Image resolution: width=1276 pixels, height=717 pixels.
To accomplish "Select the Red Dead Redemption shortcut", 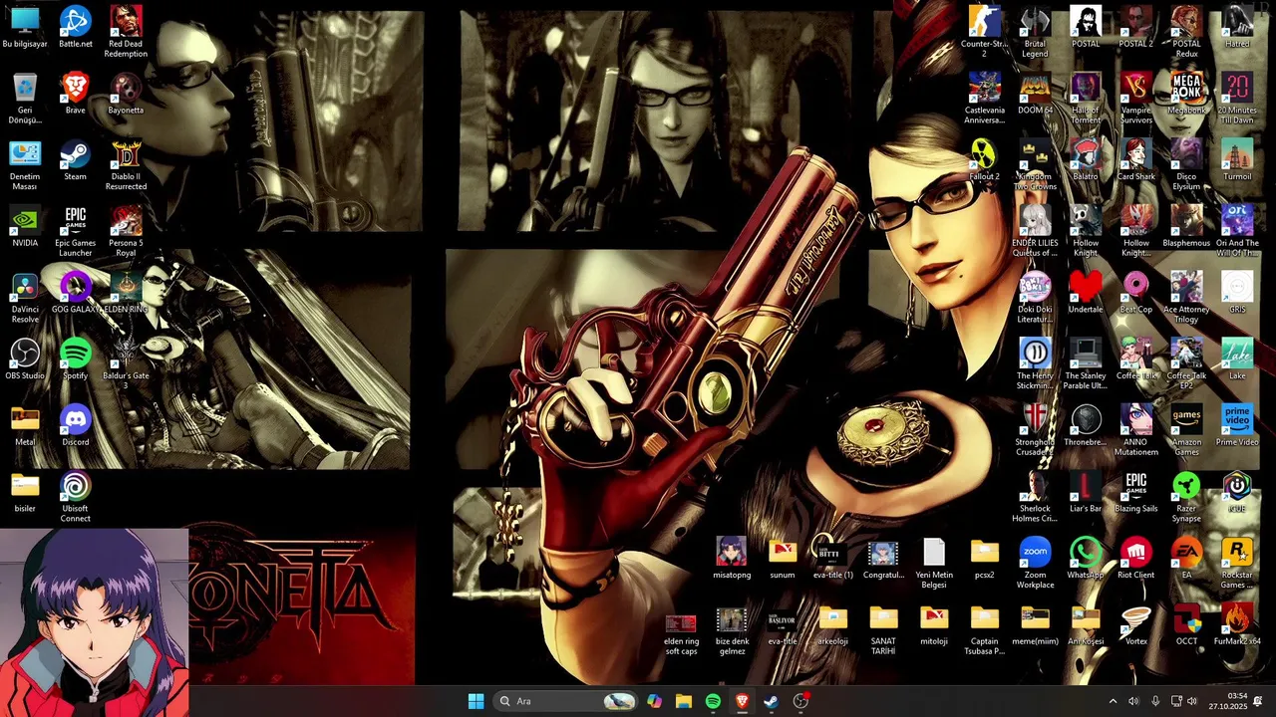I will point(126,32).
